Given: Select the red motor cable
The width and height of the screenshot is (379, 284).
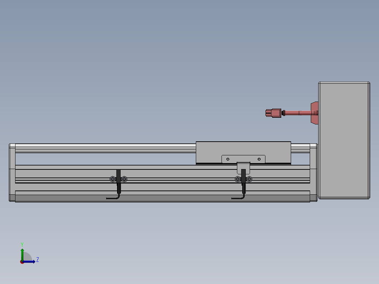Looking at the screenshot, I should pos(299,113).
